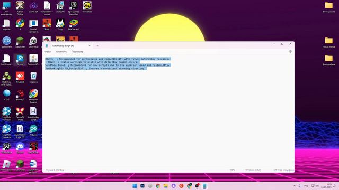Select the Rust desktop icon
339x190 pixels.
[47, 25]
